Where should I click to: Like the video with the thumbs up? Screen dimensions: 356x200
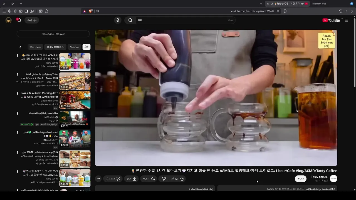(177, 179)
